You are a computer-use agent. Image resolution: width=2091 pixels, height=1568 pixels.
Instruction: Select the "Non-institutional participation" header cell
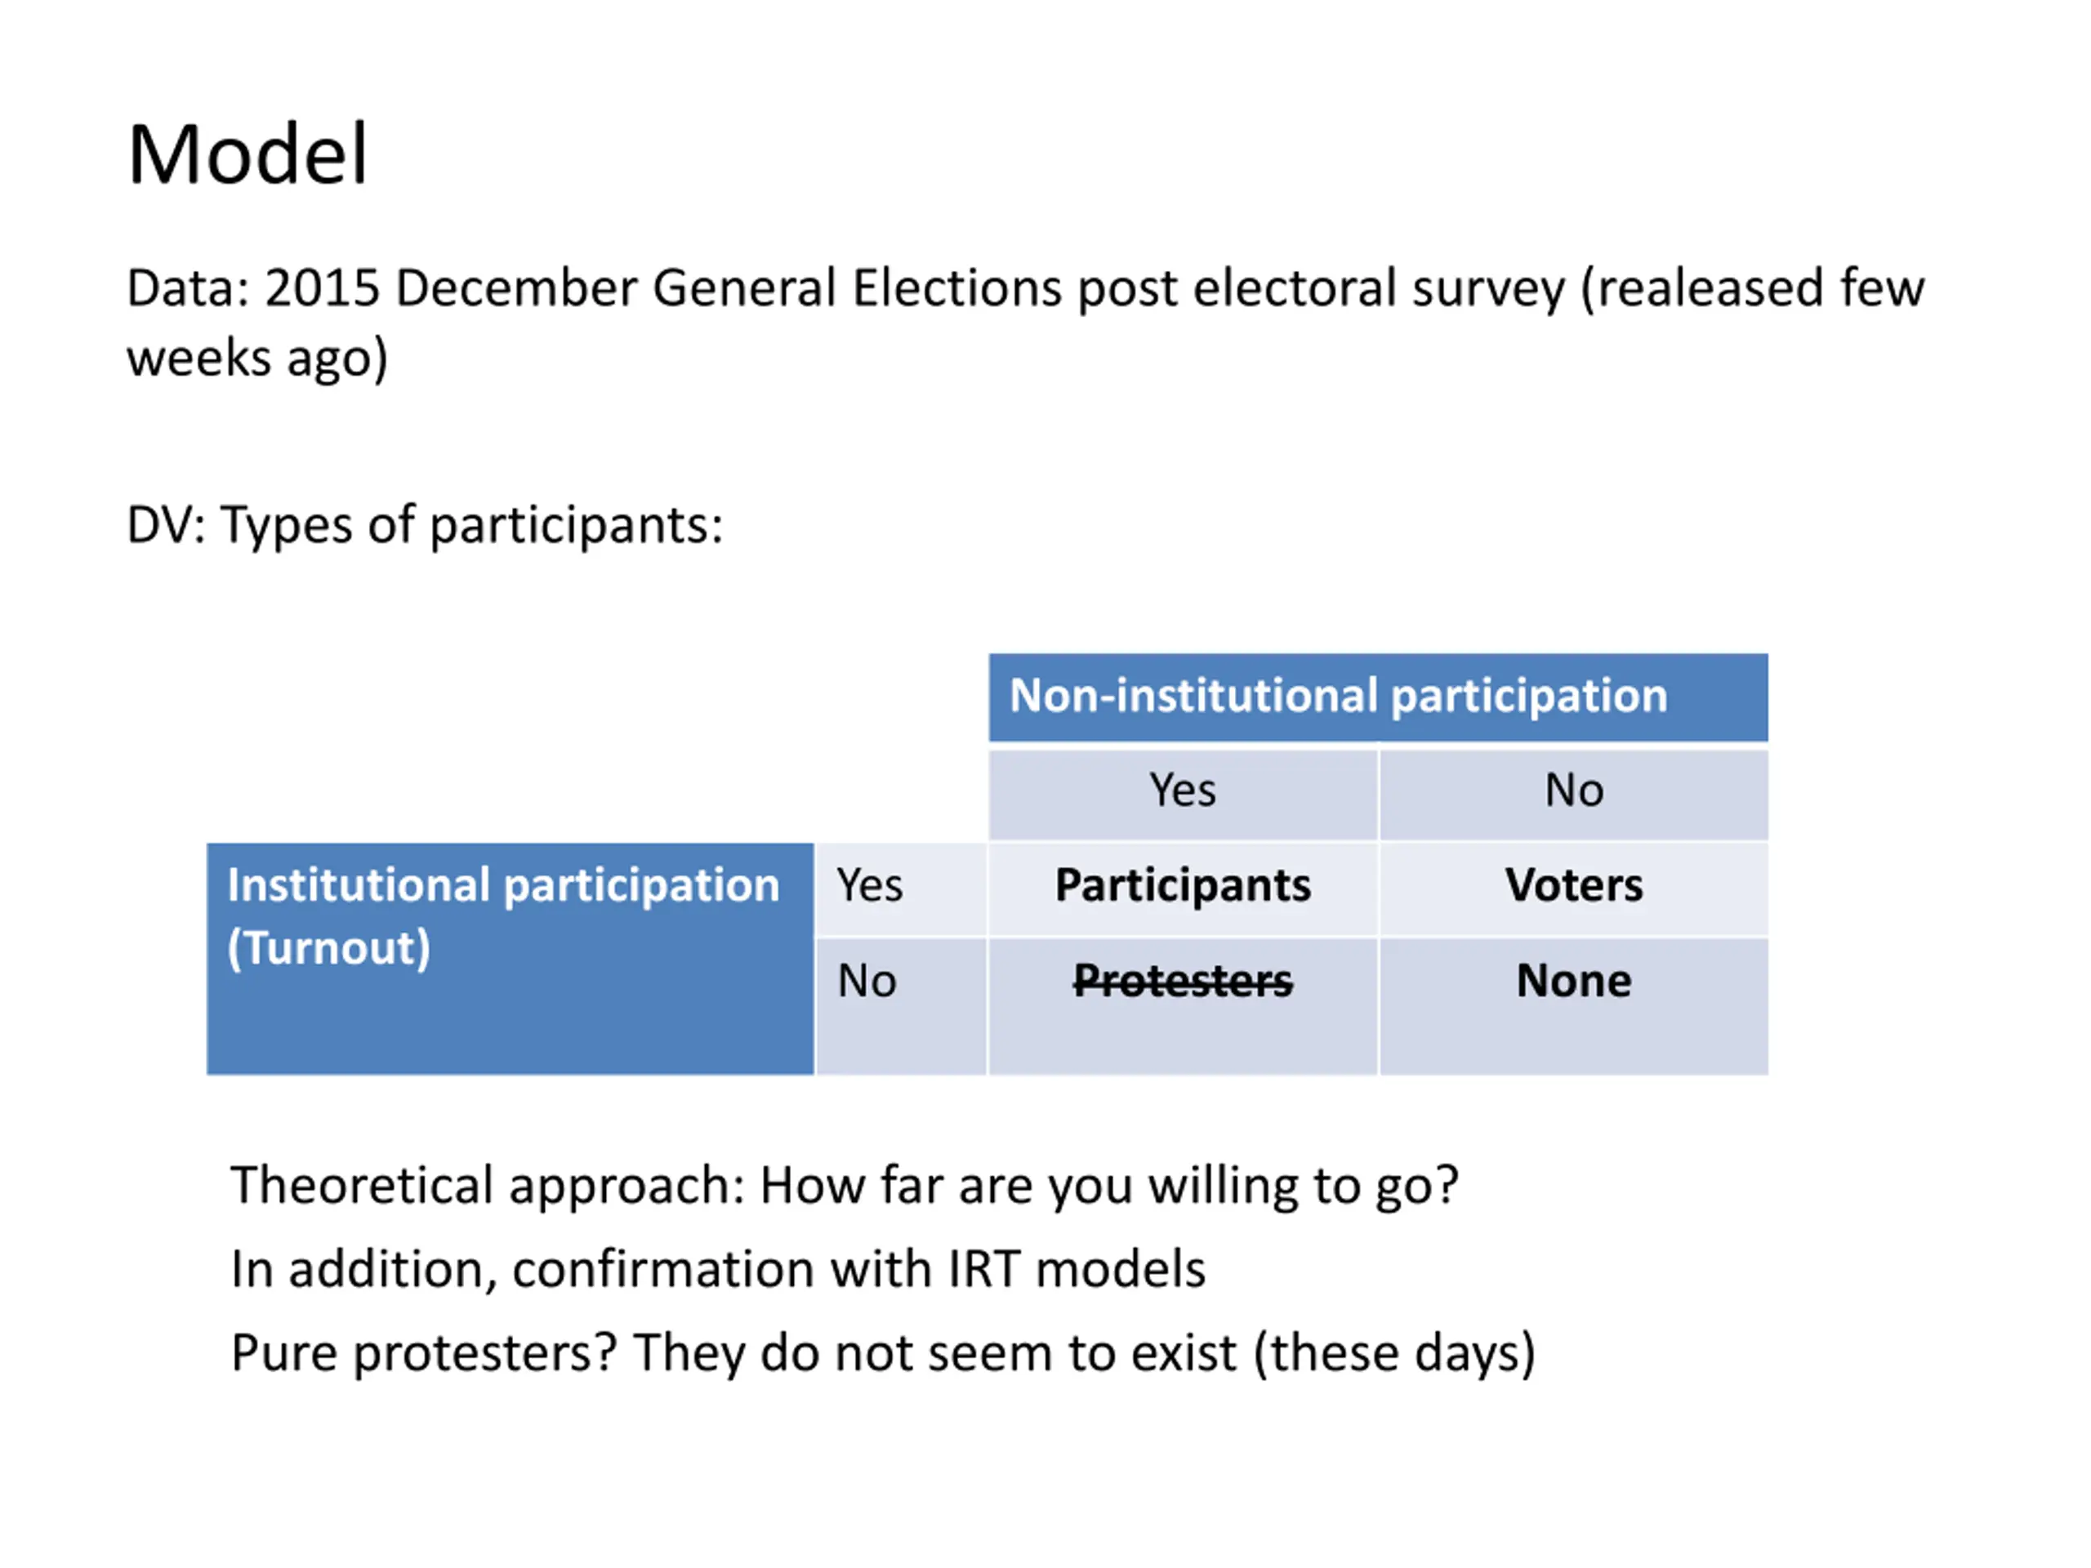point(1378,697)
